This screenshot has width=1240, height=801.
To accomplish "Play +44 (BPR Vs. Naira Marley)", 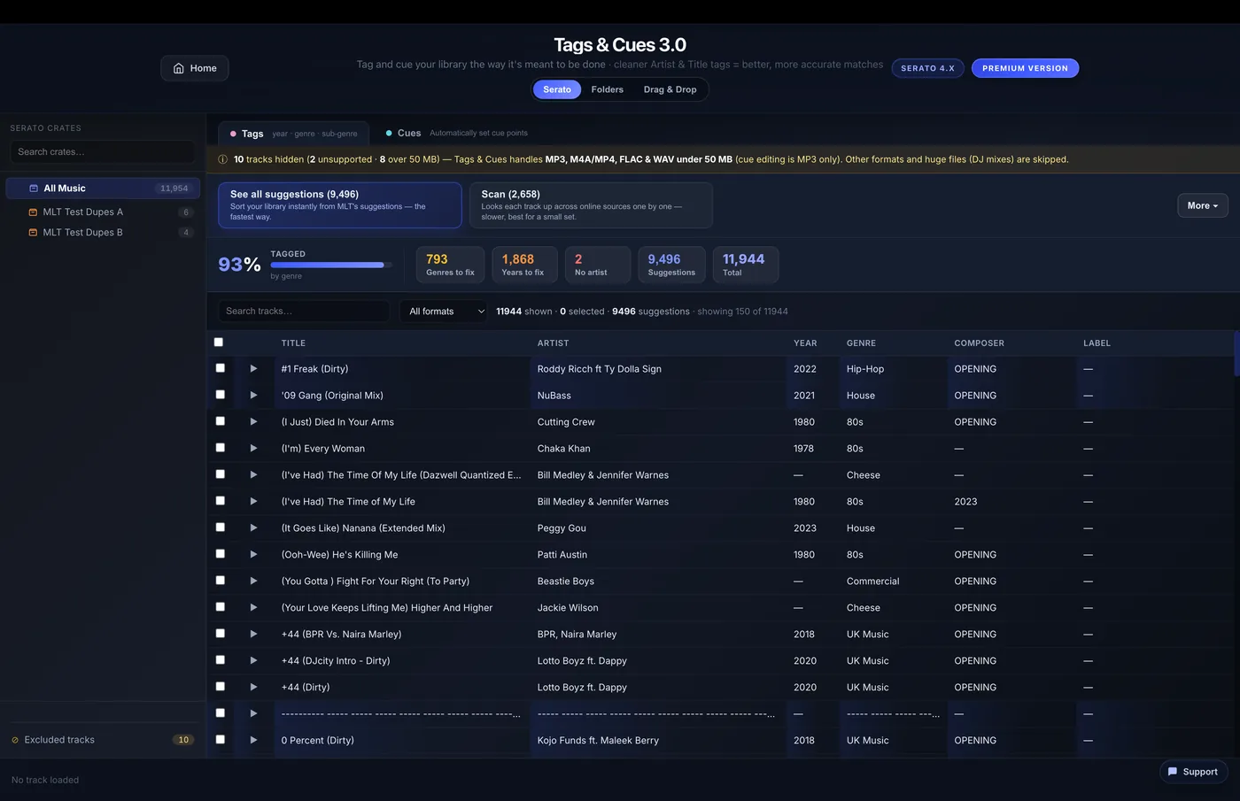I will (x=253, y=634).
